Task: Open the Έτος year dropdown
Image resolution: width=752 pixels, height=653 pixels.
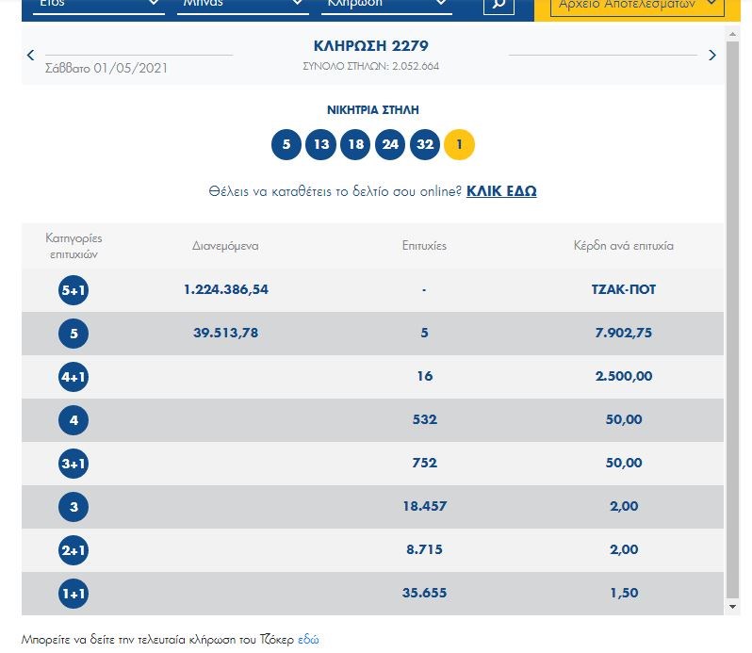Action: [98, 5]
